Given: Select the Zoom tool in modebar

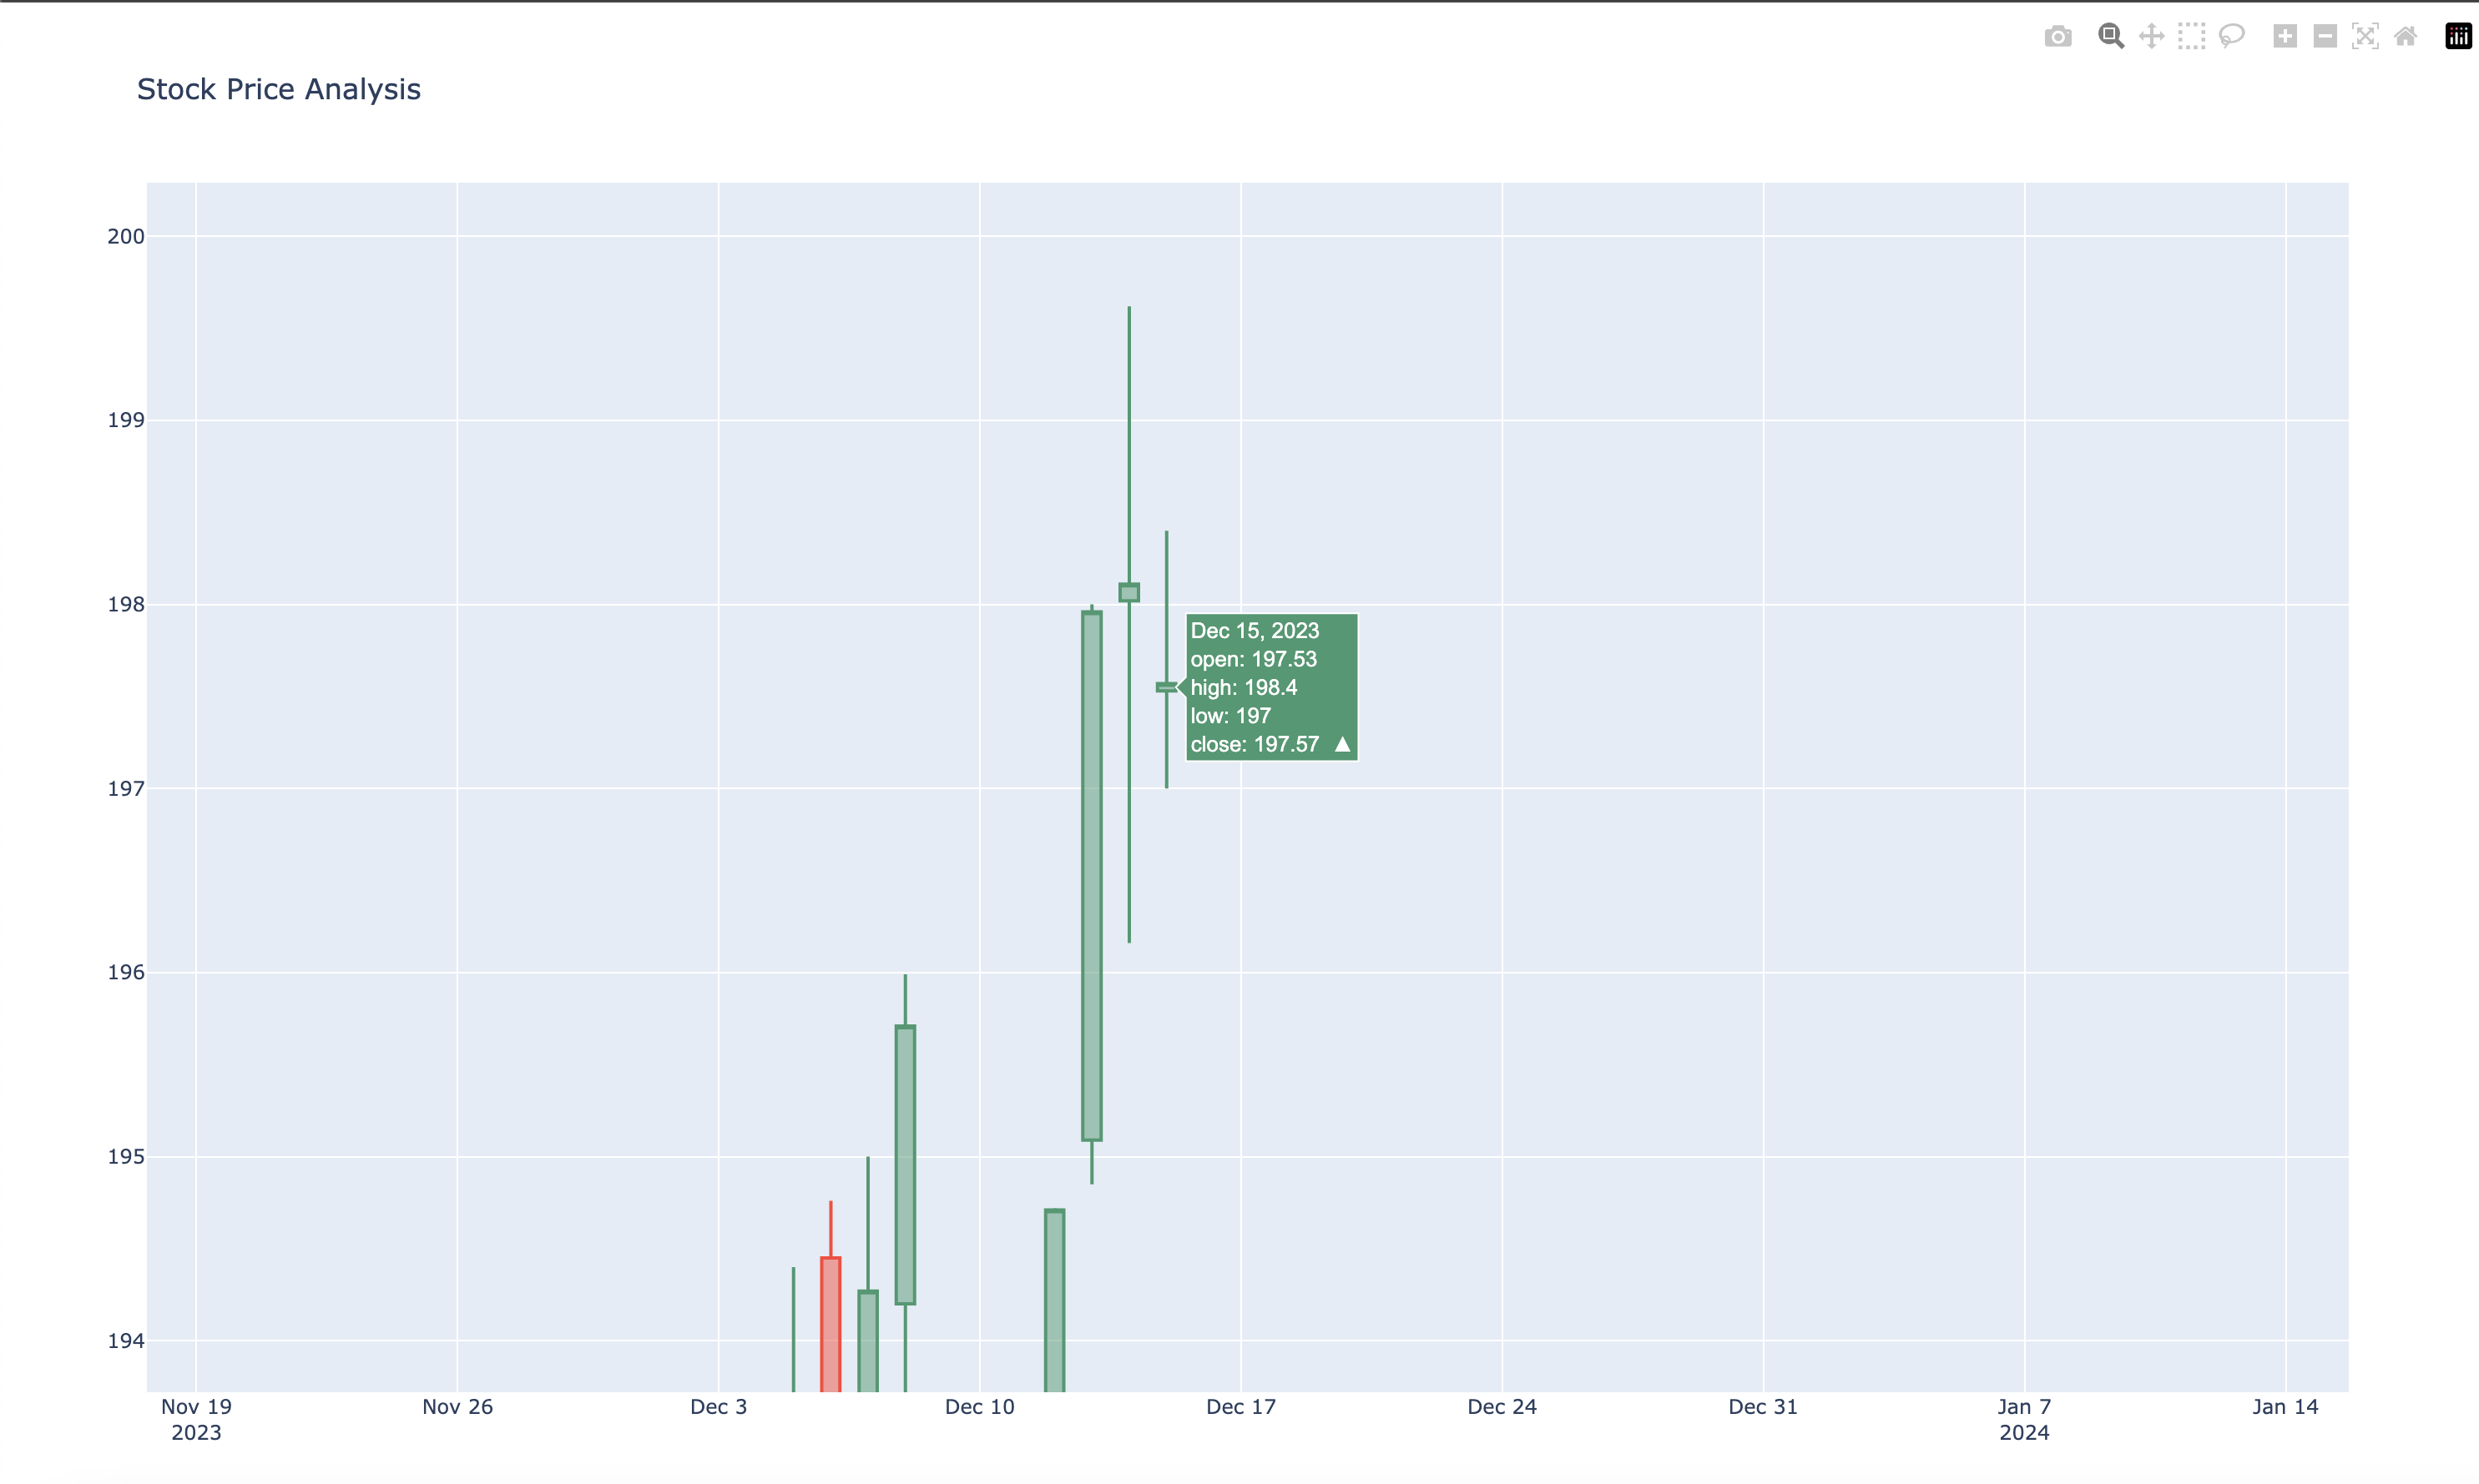Looking at the screenshot, I should (2111, 37).
